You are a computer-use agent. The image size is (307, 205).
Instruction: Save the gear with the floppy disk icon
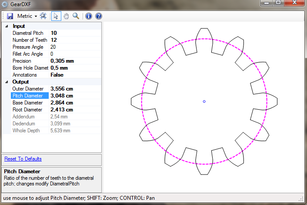click(10, 16)
